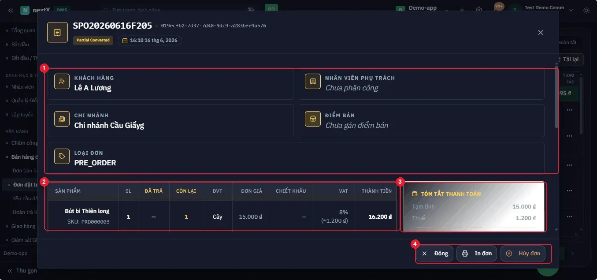The height and width of the screenshot is (280, 597).
Task: Click the printer icon in In đơn button
Action: tap(465, 254)
